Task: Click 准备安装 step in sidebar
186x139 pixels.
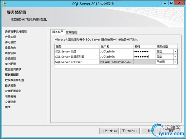Action: (10, 96)
